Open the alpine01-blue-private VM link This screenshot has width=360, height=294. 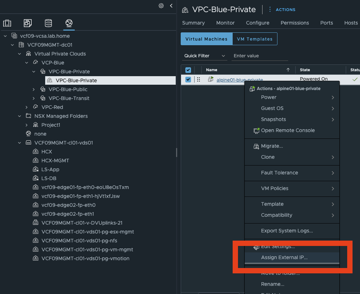point(239,80)
